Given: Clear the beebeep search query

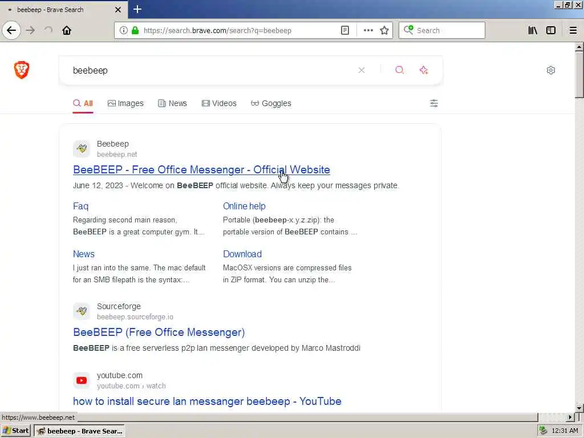Looking at the screenshot, I should pos(361,70).
